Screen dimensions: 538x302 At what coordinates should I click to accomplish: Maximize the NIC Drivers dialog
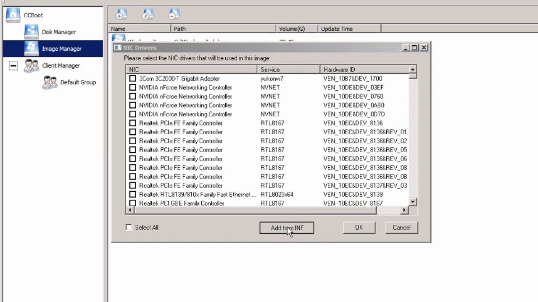tap(414, 48)
